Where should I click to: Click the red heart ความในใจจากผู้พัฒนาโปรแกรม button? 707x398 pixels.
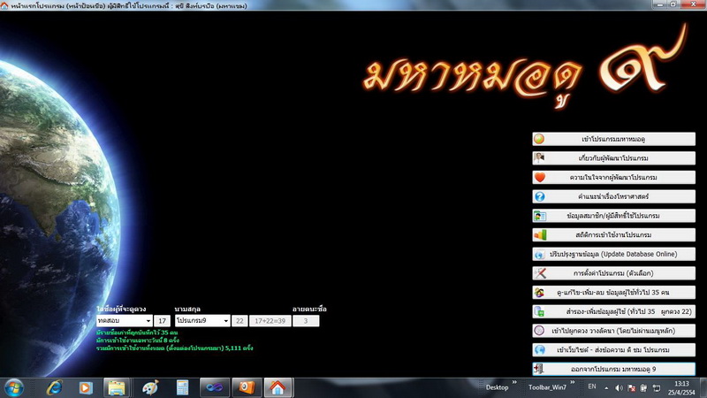tap(613, 178)
